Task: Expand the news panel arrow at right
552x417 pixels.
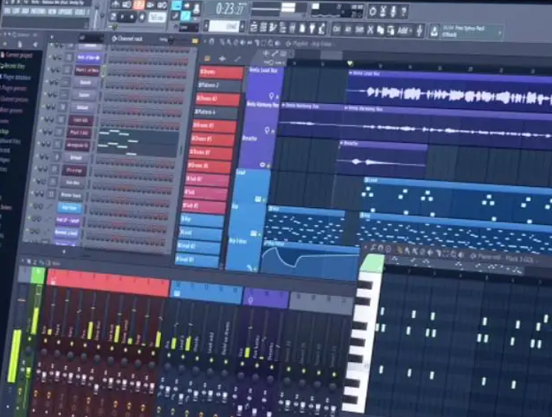Action: coord(499,33)
